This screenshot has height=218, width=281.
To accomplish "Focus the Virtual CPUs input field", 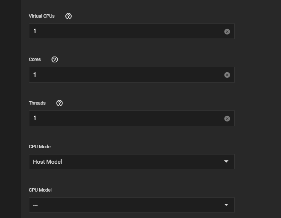I will [132, 31].
